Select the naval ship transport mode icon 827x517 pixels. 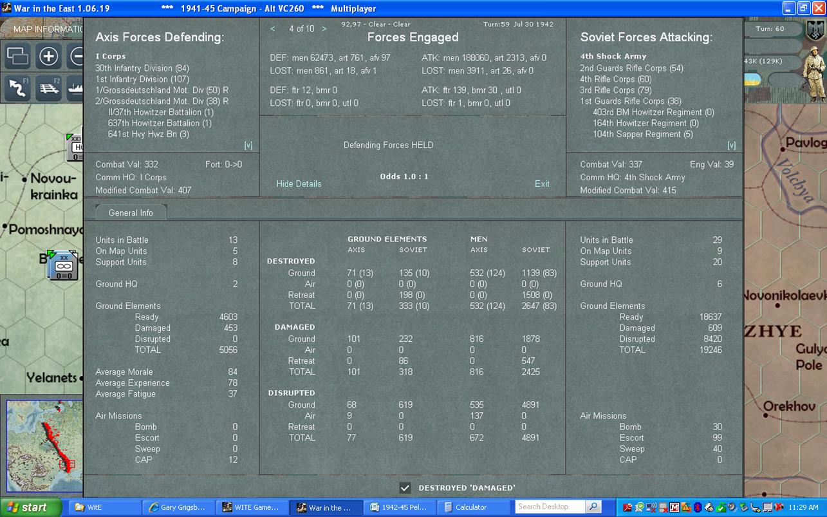(75, 88)
